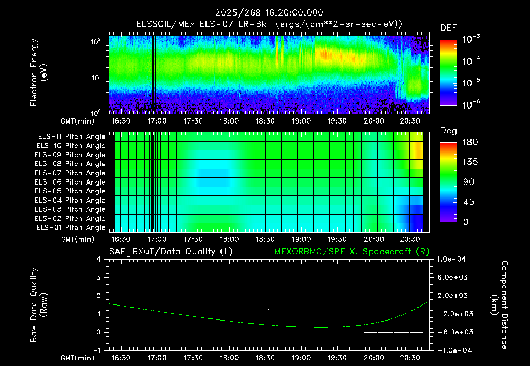This screenshot has width=530, height=366.
Task: Click the data quality segment at level 0
Action: pos(393,332)
